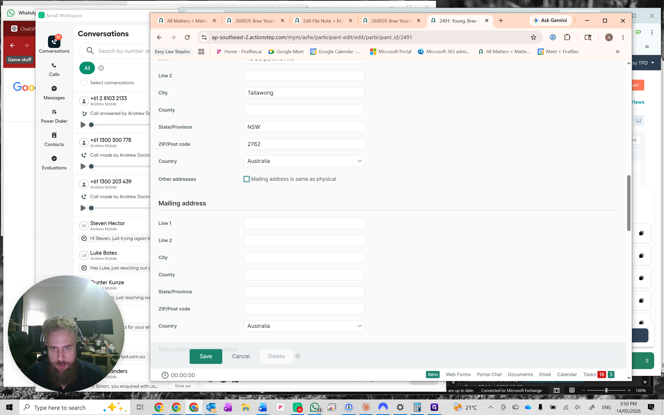Image resolution: width=664 pixels, height=415 pixels.
Task: Open Calculator from the taskbar
Action: (x=417, y=407)
